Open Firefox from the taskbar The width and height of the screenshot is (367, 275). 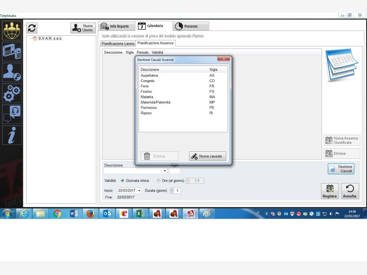click(x=90, y=214)
